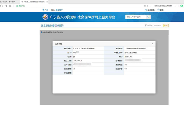Click the 收藏 favorite button

[166, 25]
